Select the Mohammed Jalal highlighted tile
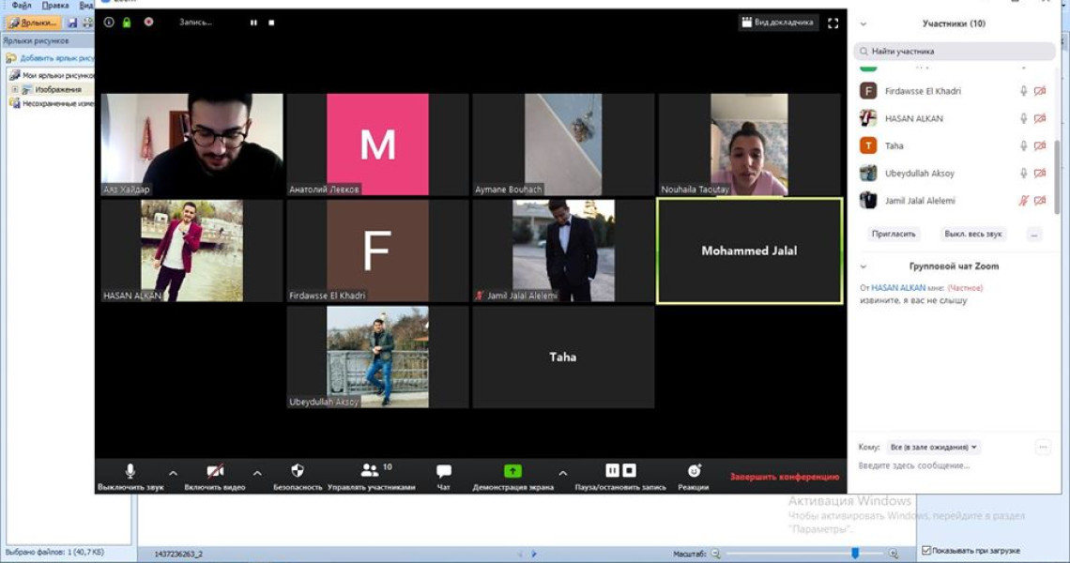The height and width of the screenshot is (563, 1070). pyautogui.click(x=749, y=251)
